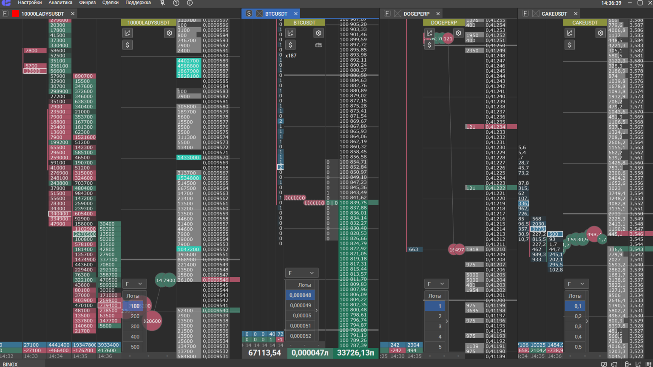Select lot size 300 in 10000LADYSUSDT list
The width and height of the screenshot is (653, 367).
coord(135,326)
